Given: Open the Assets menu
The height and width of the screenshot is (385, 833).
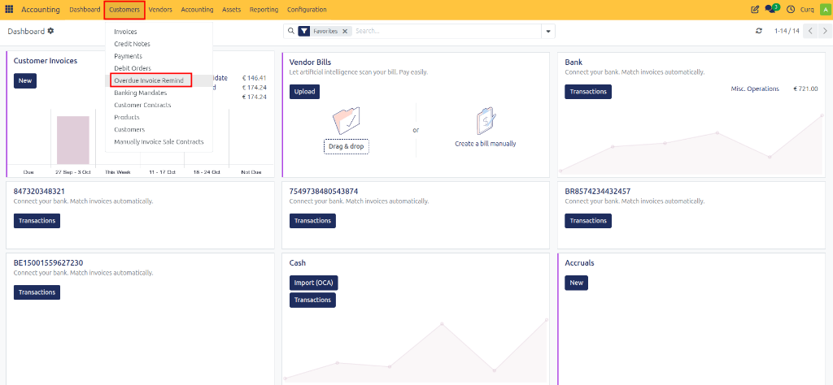Looking at the screenshot, I should click(231, 10).
